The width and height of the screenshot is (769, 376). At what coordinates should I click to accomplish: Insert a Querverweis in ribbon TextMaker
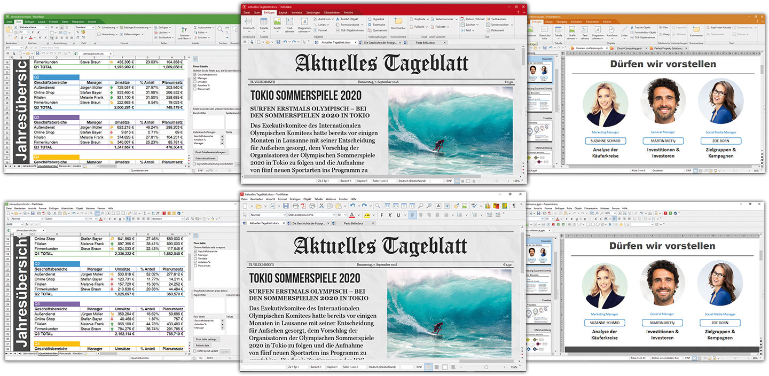point(377,30)
